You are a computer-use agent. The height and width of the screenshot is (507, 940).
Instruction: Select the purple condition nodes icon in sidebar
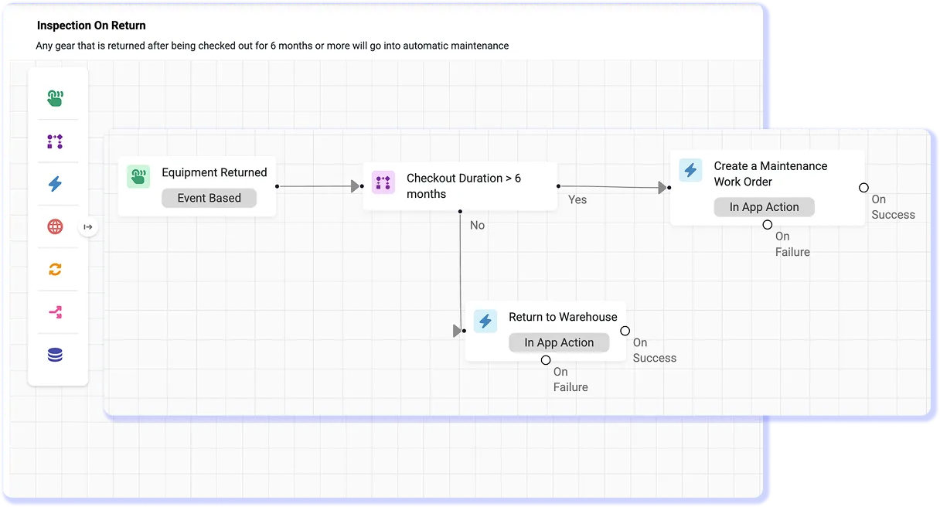pyautogui.click(x=55, y=141)
